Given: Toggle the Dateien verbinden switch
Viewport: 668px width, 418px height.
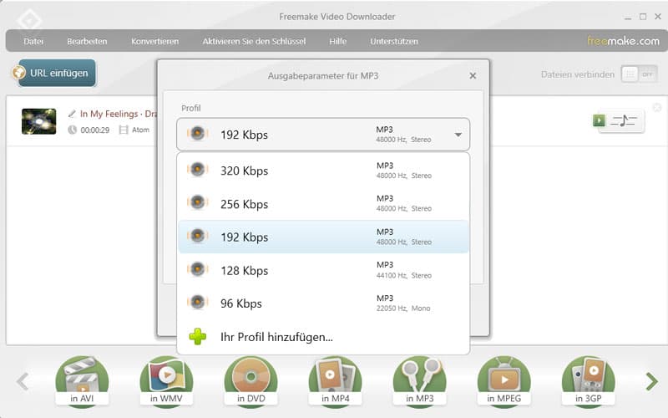Looking at the screenshot, I should point(639,74).
